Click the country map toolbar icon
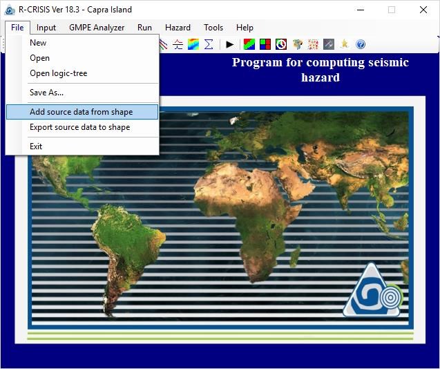 [298, 44]
